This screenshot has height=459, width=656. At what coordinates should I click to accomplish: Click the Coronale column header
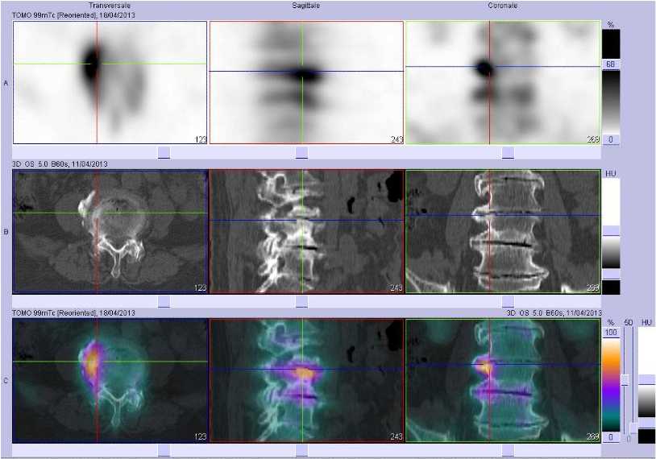point(502,6)
